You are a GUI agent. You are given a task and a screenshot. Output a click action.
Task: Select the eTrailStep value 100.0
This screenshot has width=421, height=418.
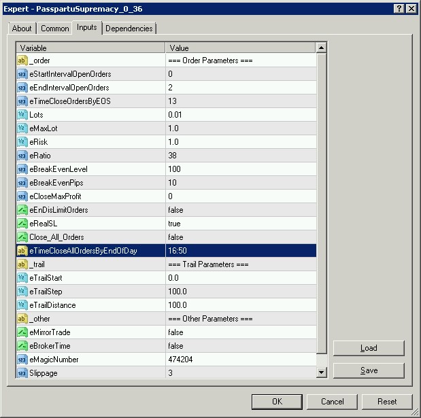(x=241, y=292)
